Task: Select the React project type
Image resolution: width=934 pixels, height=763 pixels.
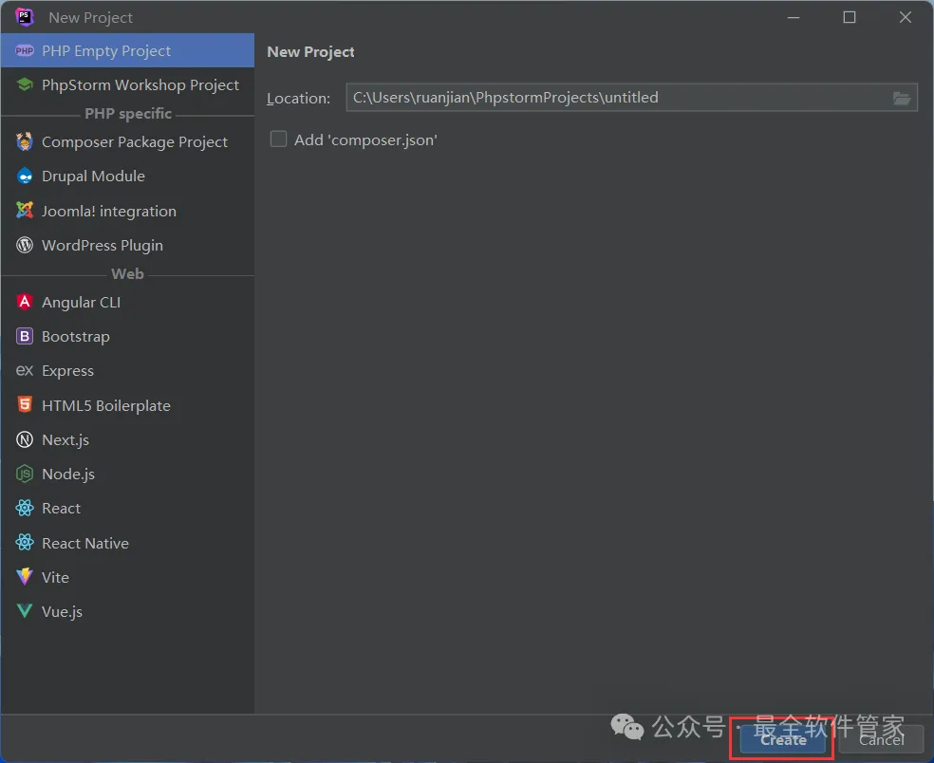Action: tap(127, 508)
